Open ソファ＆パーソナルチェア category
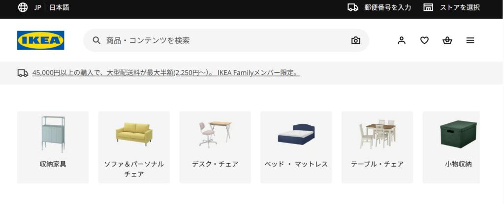 tap(134, 147)
